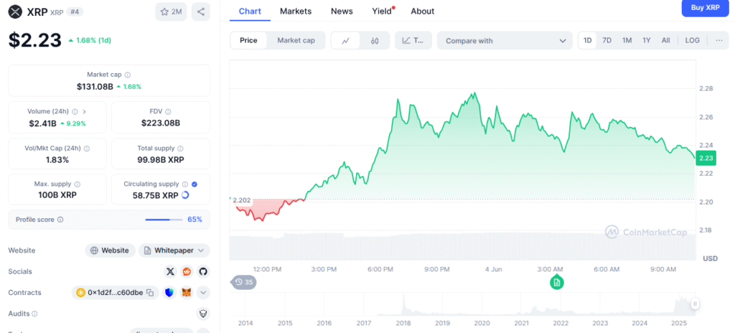Image resolution: width=735 pixels, height=333 pixels.
Task: Click the info icon beside Circulating supply
Action: tap(184, 184)
